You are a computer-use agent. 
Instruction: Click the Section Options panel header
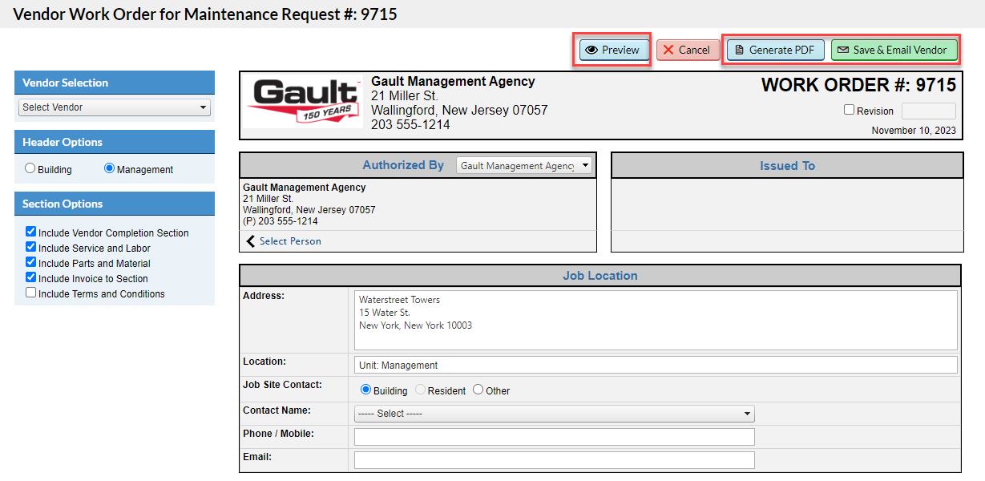pyautogui.click(x=115, y=204)
